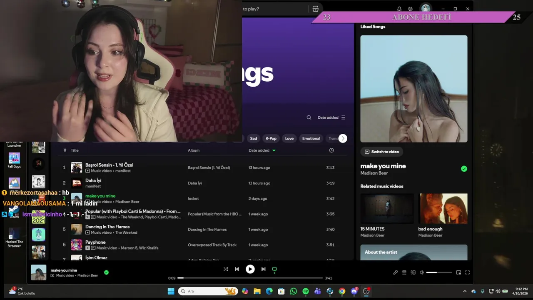The image size is (533, 300).
Task: Sort tracks by Date added column
Action: tap(262, 150)
